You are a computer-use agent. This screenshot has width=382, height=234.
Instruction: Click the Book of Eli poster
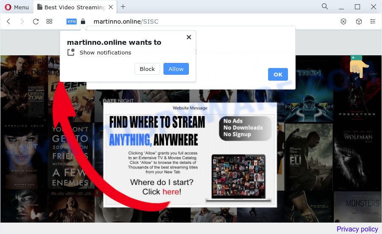308,157
